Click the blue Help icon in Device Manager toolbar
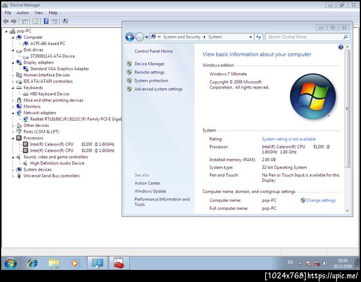The width and height of the screenshot is (361, 282). coord(46,22)
